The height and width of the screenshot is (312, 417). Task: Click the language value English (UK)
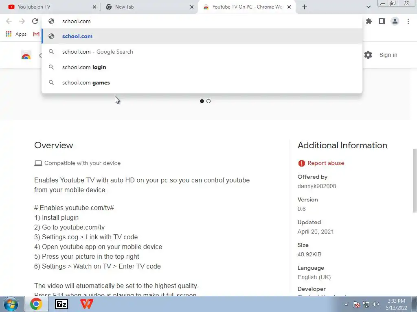(x=314, y=277)
